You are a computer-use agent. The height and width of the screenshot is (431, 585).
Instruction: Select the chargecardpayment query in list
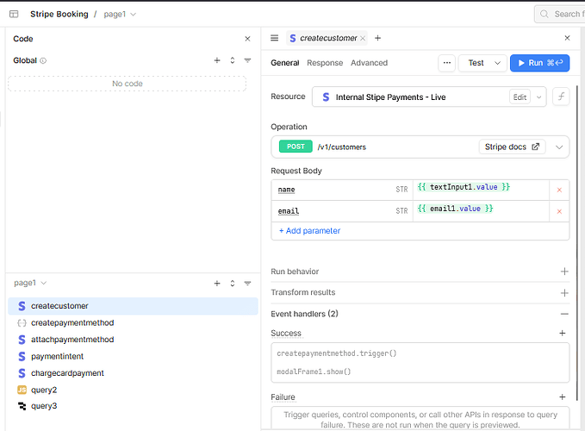(x=67, y=373)
